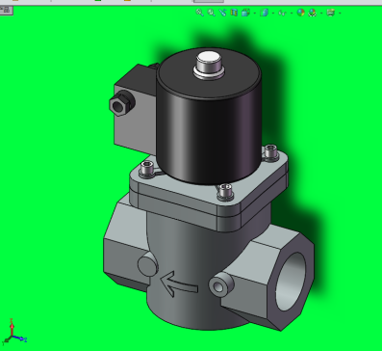
Task: Expand the View Settings dropdown arrow
Action: (x=340, y=13)
